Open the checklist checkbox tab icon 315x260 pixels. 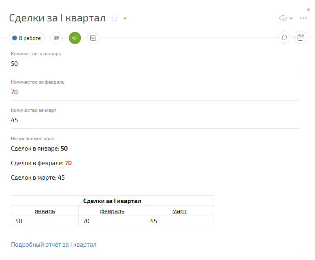pos(93,38)
